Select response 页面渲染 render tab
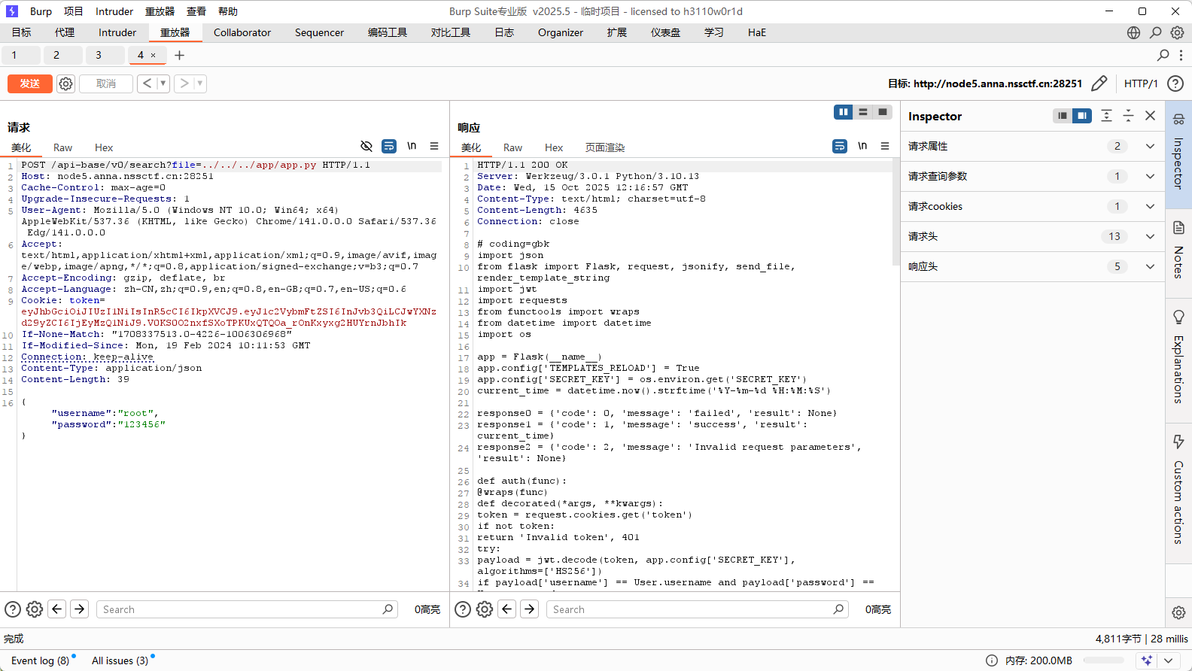 tap(605, 147)
